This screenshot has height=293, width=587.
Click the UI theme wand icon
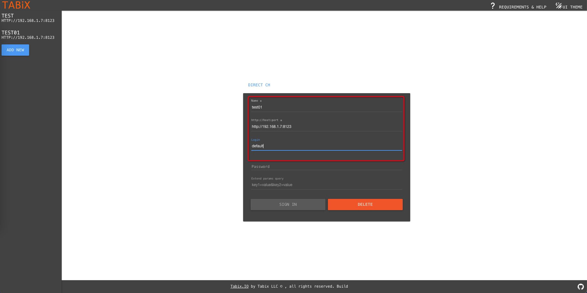point(559,5)
